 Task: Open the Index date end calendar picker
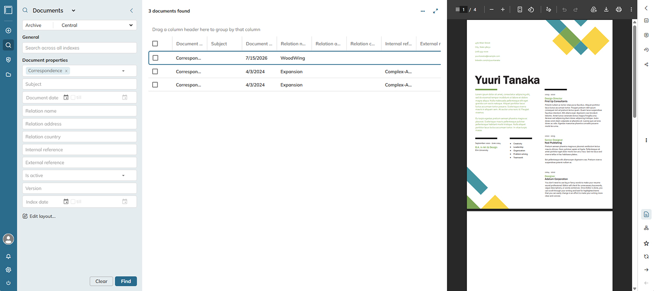(x=125, y=202)
